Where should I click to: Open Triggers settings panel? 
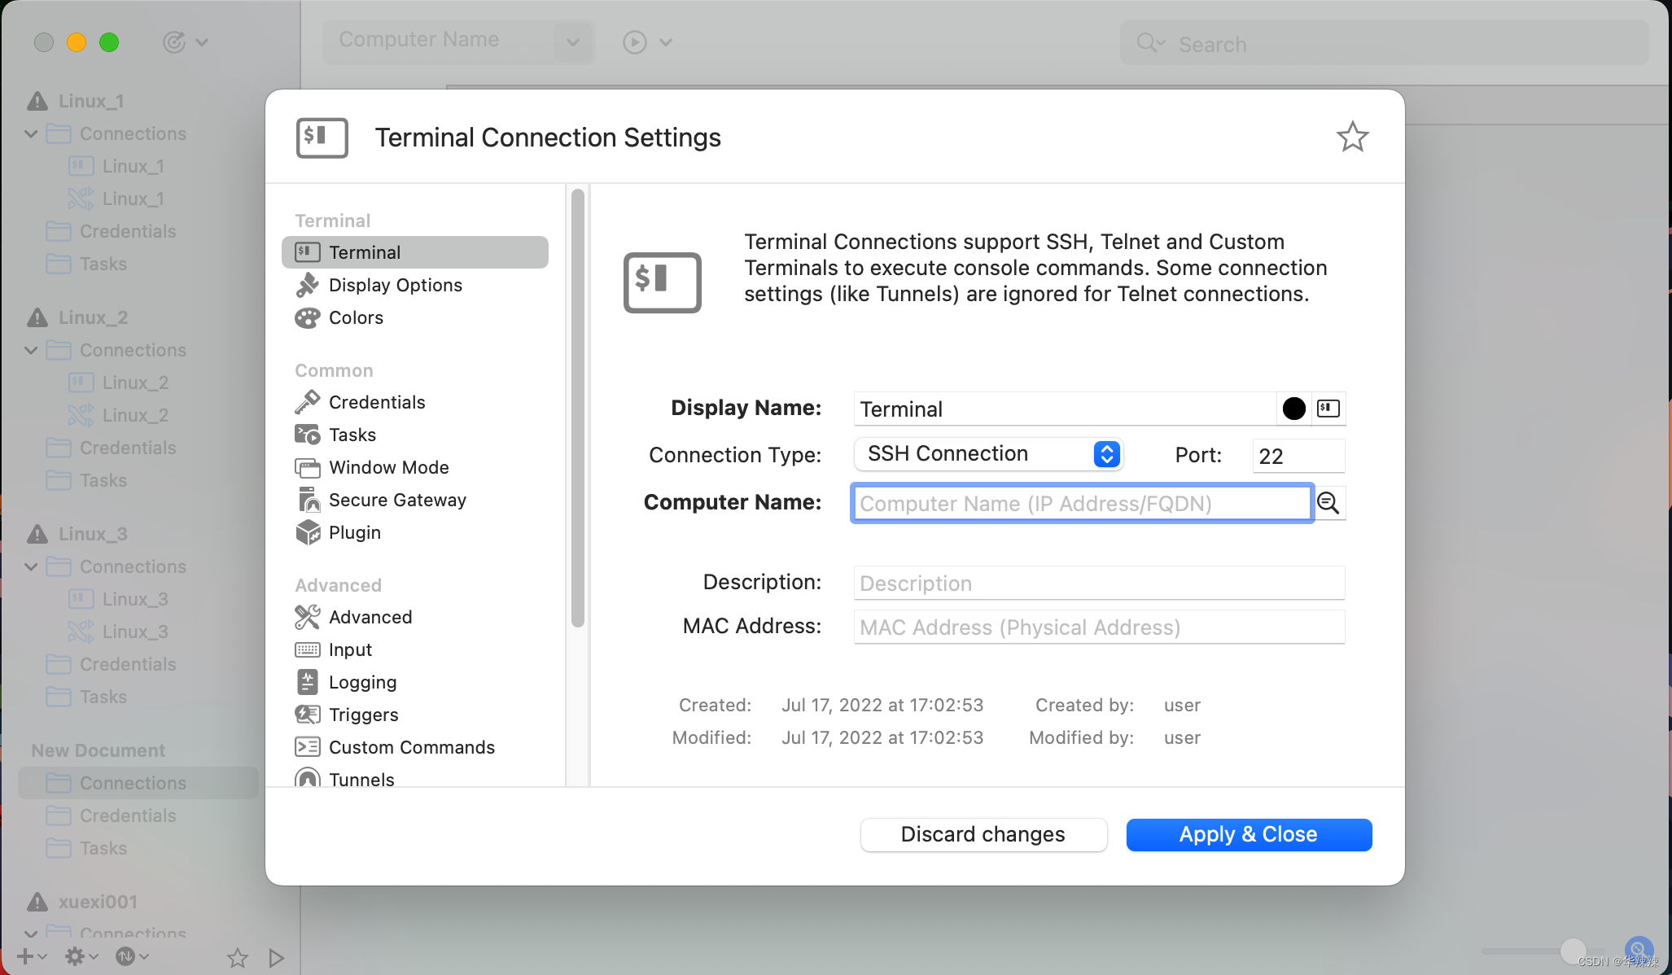coord(363,714)
